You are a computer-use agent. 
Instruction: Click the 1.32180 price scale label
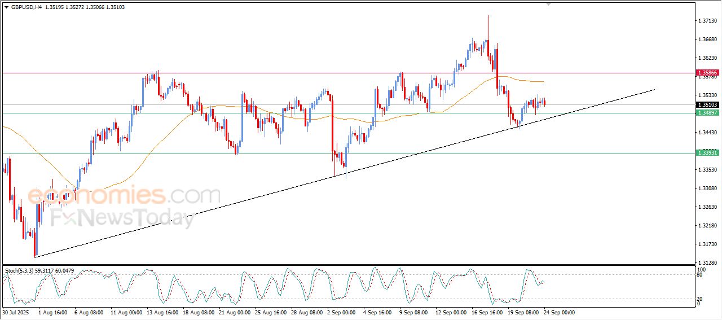(707, 226)
